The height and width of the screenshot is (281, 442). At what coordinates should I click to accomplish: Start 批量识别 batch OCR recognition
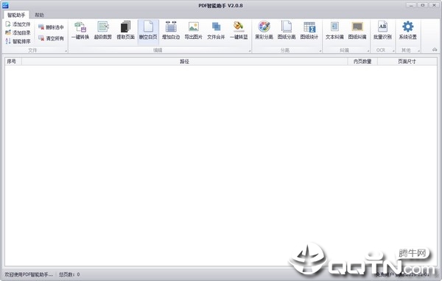(x=382, y=31)
